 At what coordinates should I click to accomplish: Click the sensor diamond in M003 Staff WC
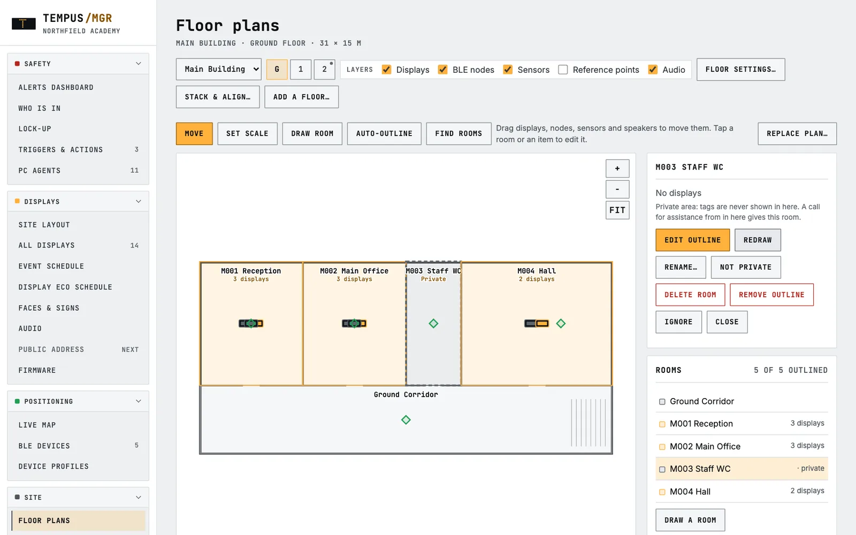[433, 323]
